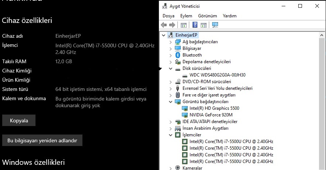Expand Depolama denetleyicileri node

click(x=170, y=62)
